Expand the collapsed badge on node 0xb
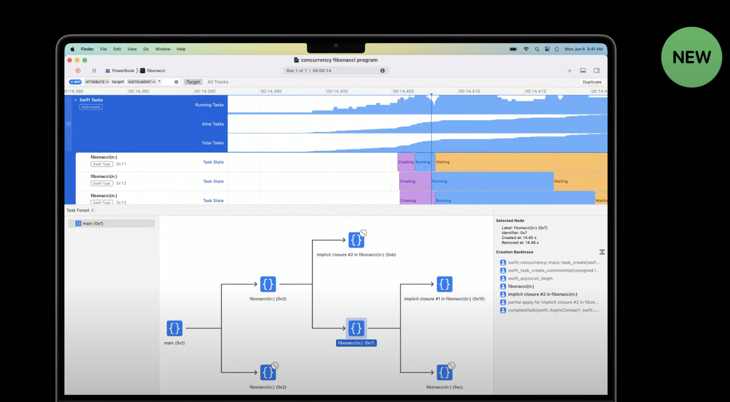This screenshot has width=730, height=402. pos(363,233)
